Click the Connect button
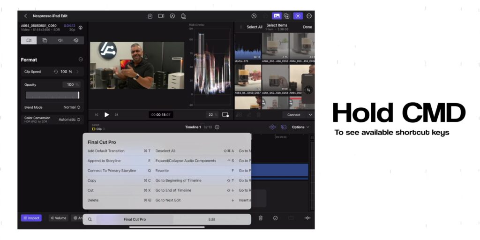Viewport: 480px width, 240px height. click(x=294, y=115)
